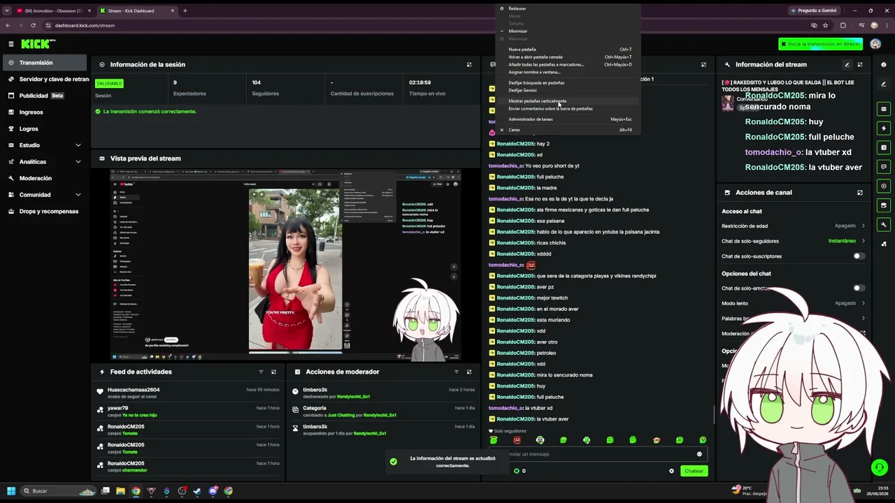Click the lightning bolt icon in right rail
The height and width of the screenshot is (503, 895).
884,128
